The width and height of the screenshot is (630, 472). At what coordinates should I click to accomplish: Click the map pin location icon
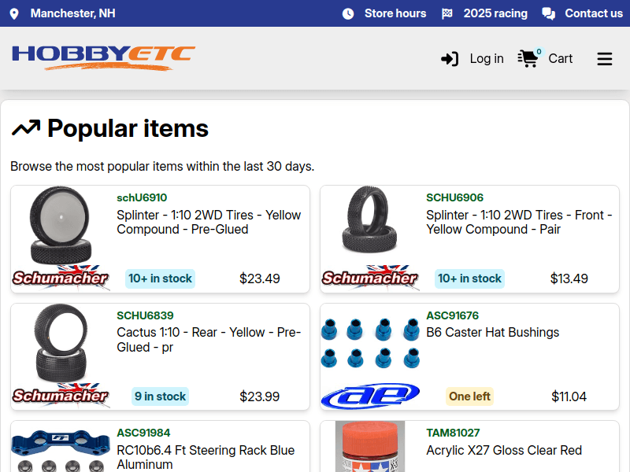click(x=13, y=13)
